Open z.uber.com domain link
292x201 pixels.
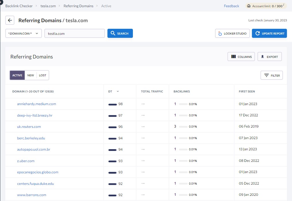(x=26, y=161)
